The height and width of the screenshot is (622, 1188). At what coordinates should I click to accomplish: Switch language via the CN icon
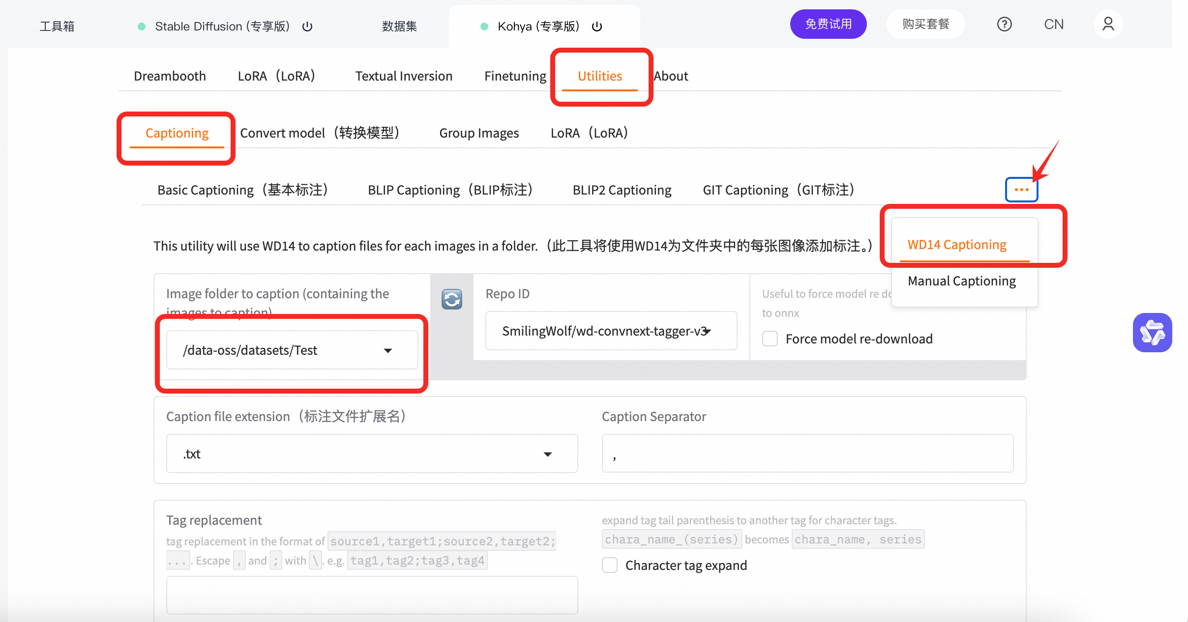[1054, 24]
